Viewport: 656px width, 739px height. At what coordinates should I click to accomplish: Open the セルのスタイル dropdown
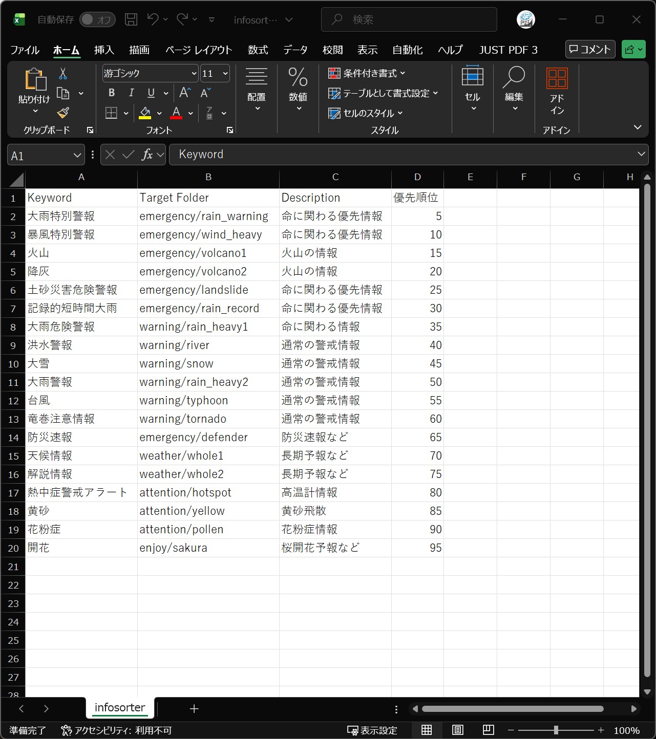pyautogui.click(x=366, y=113)
